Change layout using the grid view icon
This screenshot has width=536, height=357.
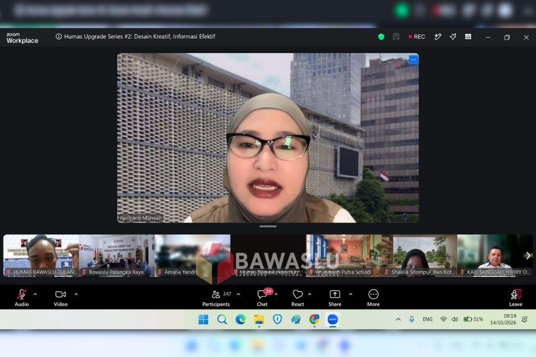click(x=469, y=37)
